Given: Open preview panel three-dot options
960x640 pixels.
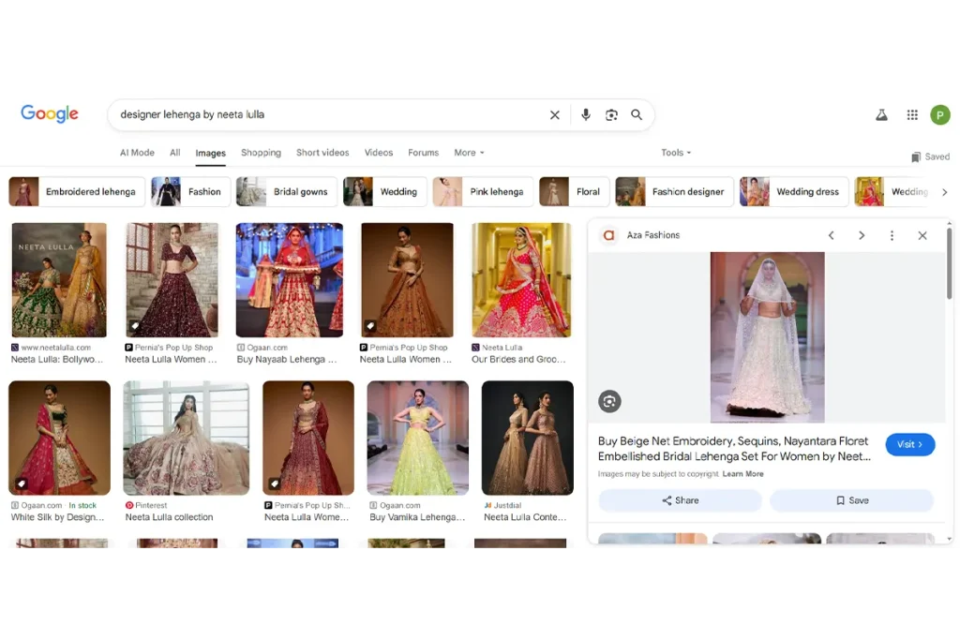Looking at the screenshot, I should (892, 235).
